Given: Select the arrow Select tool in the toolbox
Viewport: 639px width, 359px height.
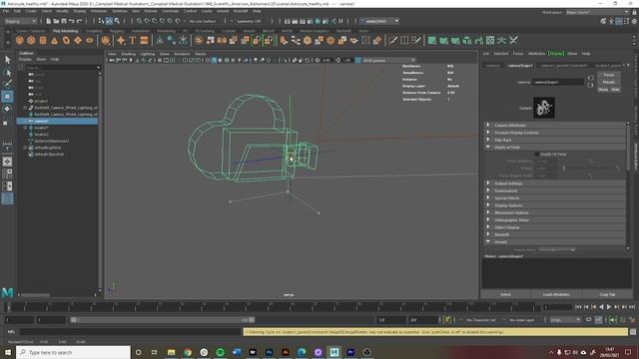Looking at the screenshot, I should (7, 60).
